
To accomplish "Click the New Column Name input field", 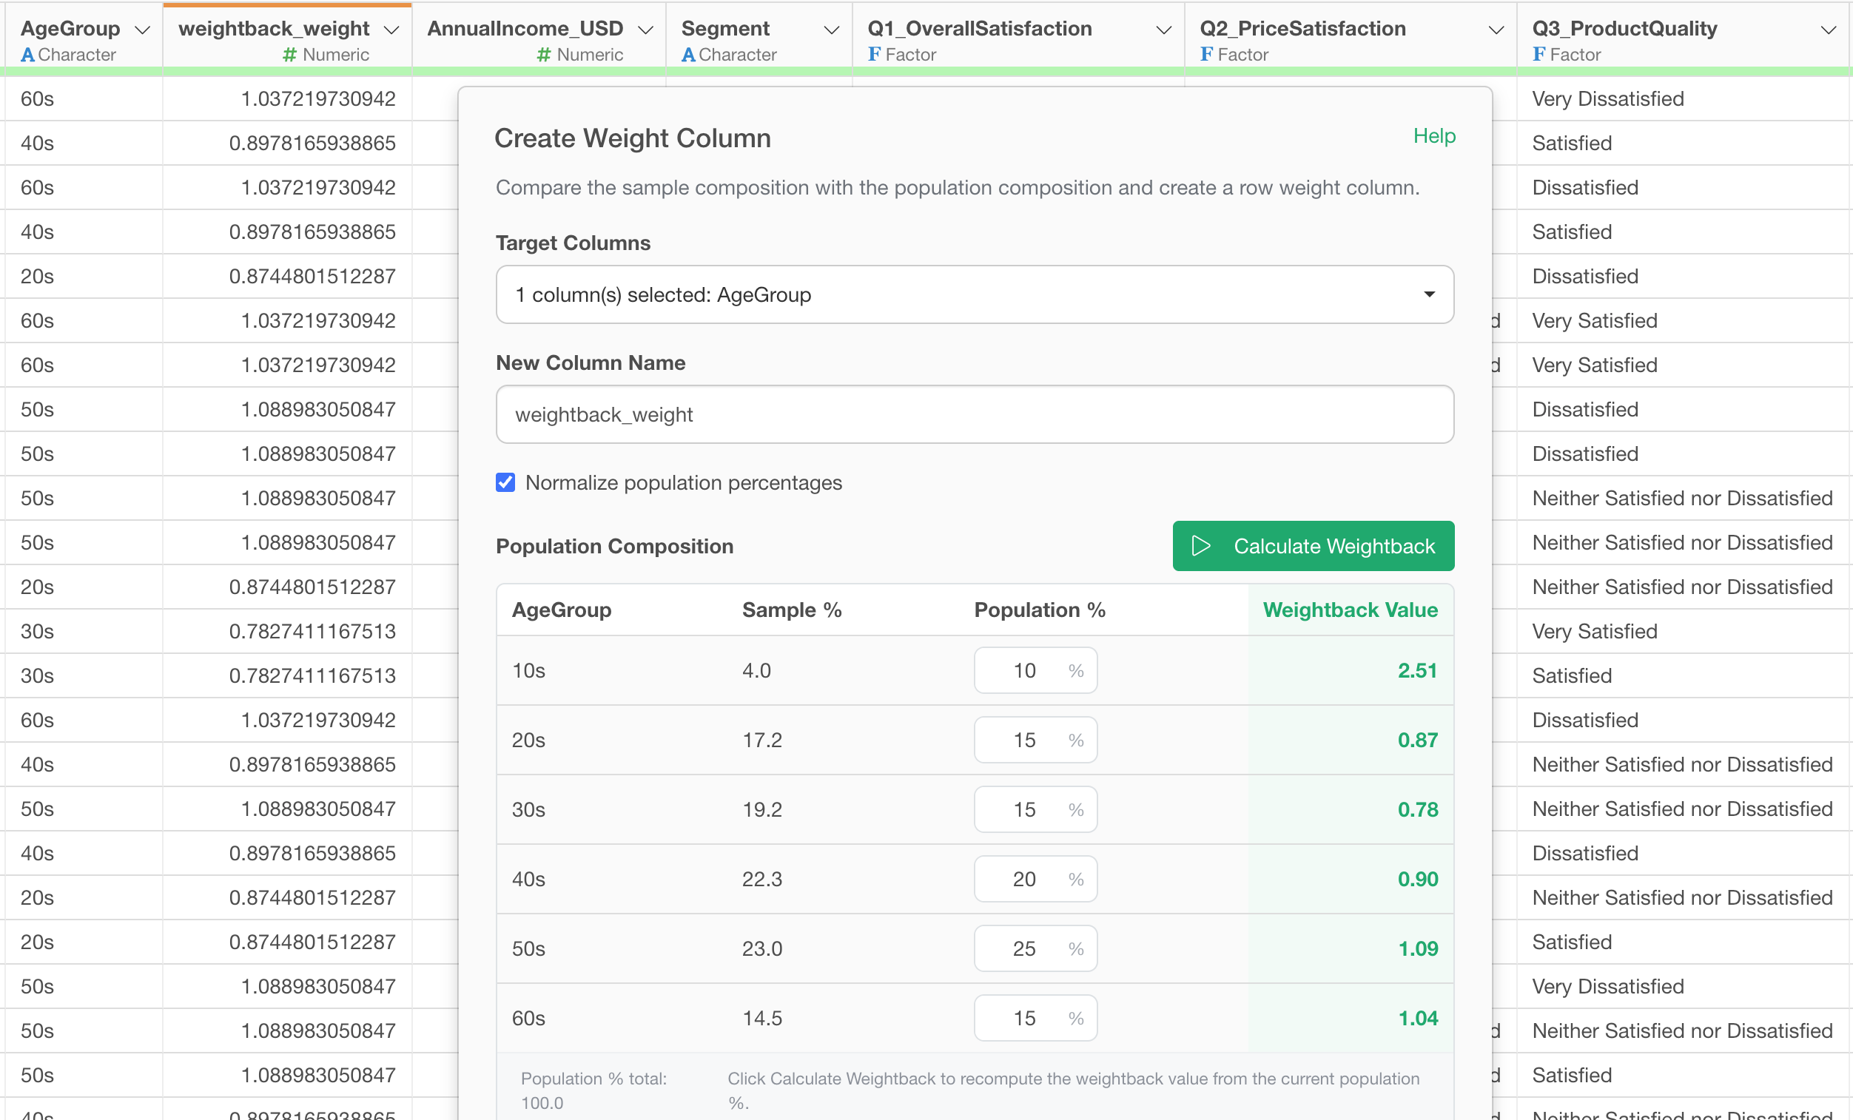I will click(x=975, y=414).
